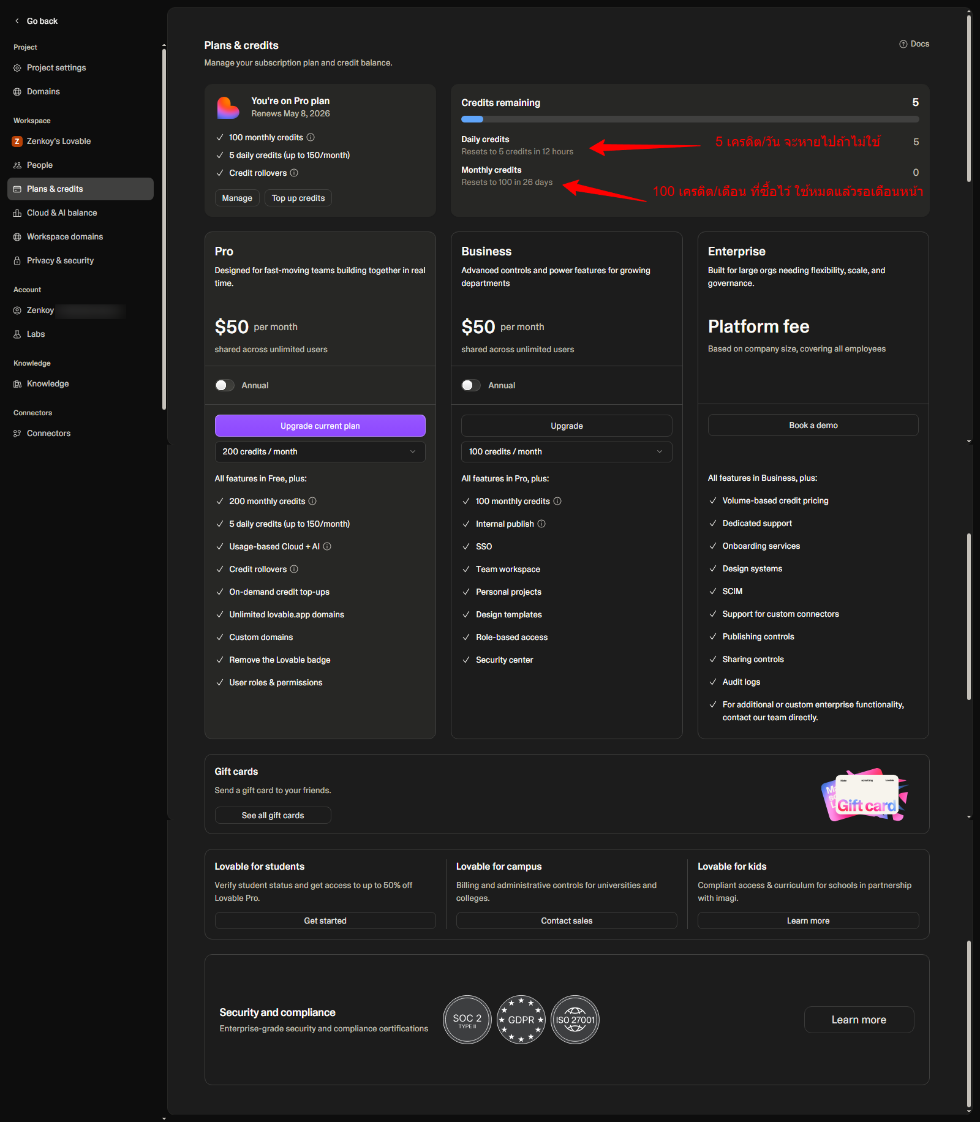Click the "Monthly credits" label
Screen dimensions: 980x1122
(491, 170)
